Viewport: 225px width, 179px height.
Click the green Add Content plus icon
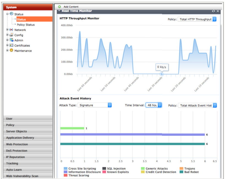(59, 7)
